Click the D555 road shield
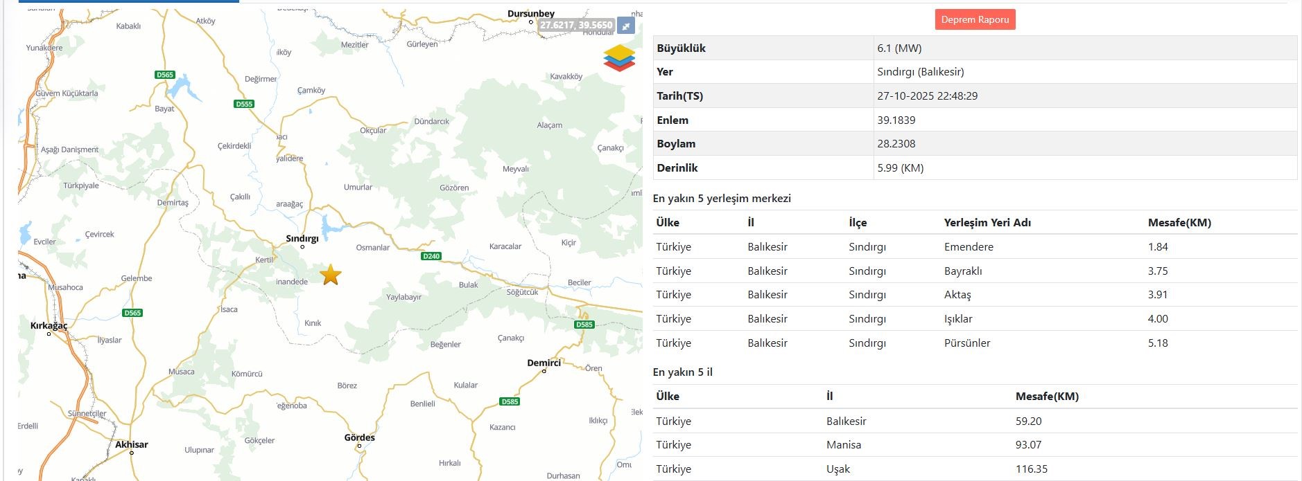The height and width of the screenshot is (481, 1302). point(244,104)
